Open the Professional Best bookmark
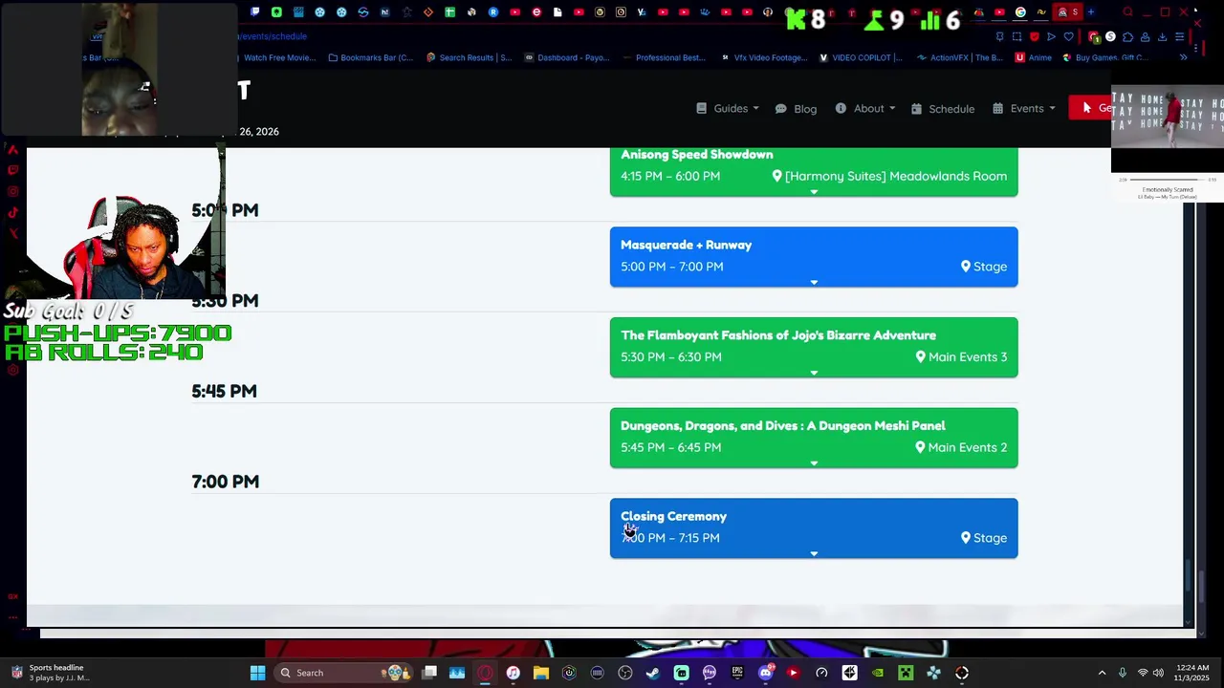This screenshot has height=688, width=1224. pyautogui.click(x=664, y=57)
